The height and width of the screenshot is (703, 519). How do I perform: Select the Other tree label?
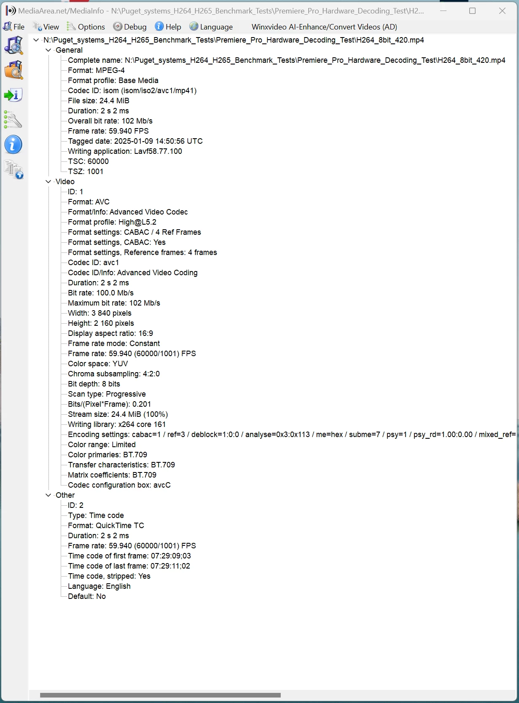(x=65, y=495)
